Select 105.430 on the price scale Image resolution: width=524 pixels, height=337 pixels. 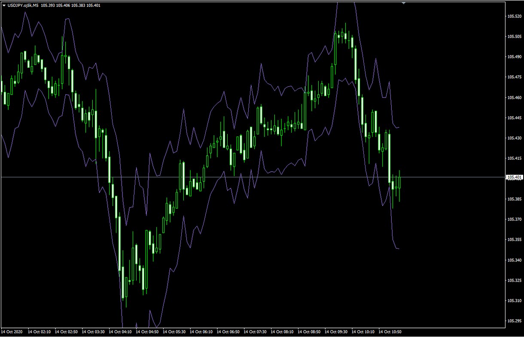514,138
